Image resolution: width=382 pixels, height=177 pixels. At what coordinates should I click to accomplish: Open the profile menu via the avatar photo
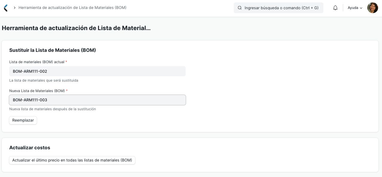click(x=372, y=8)
